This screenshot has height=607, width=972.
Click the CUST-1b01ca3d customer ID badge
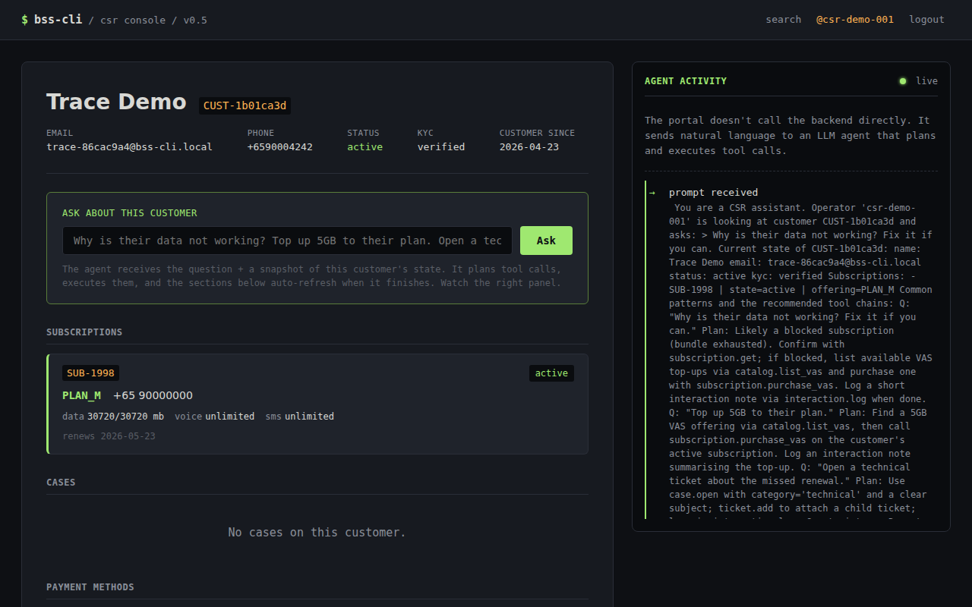click(245, 105)
